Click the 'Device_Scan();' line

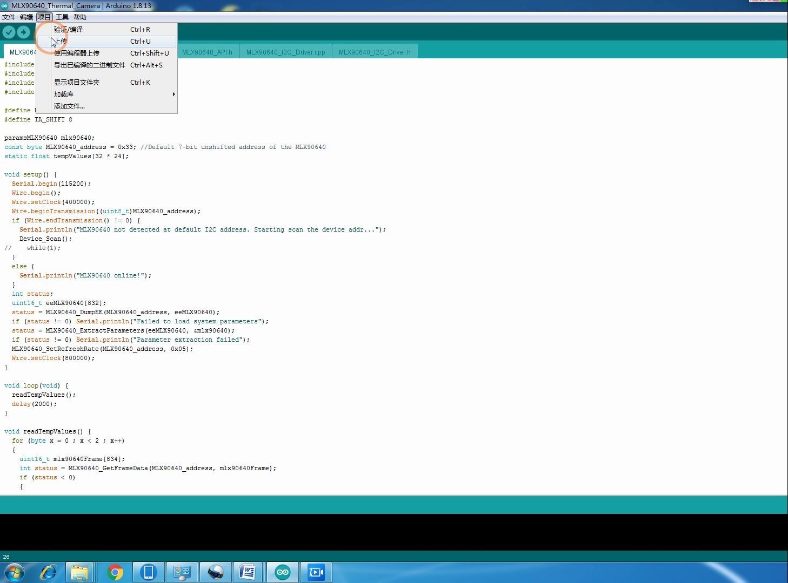(46, 239)
